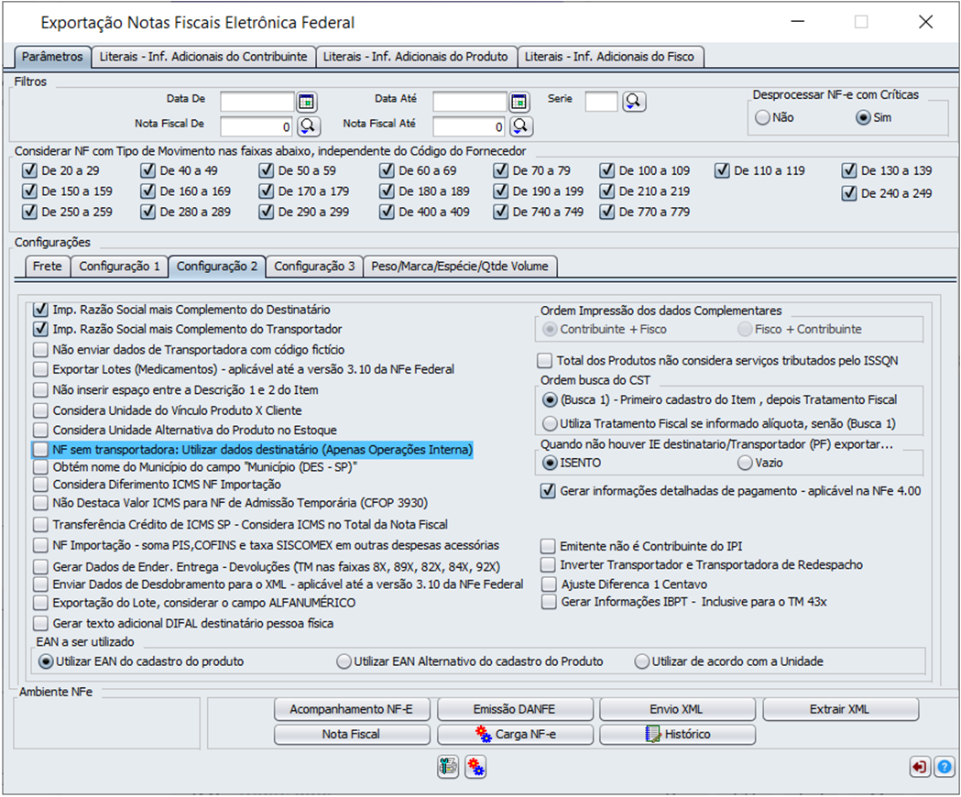This screenshot has width=961, height=797.
Task: Open Literais - Inf. Adicionais do Produto tab
Action: coord(416,57)
